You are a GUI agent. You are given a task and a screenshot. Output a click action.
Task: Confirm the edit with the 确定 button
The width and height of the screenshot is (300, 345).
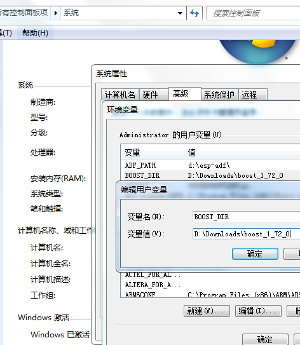tap(255, 254)
